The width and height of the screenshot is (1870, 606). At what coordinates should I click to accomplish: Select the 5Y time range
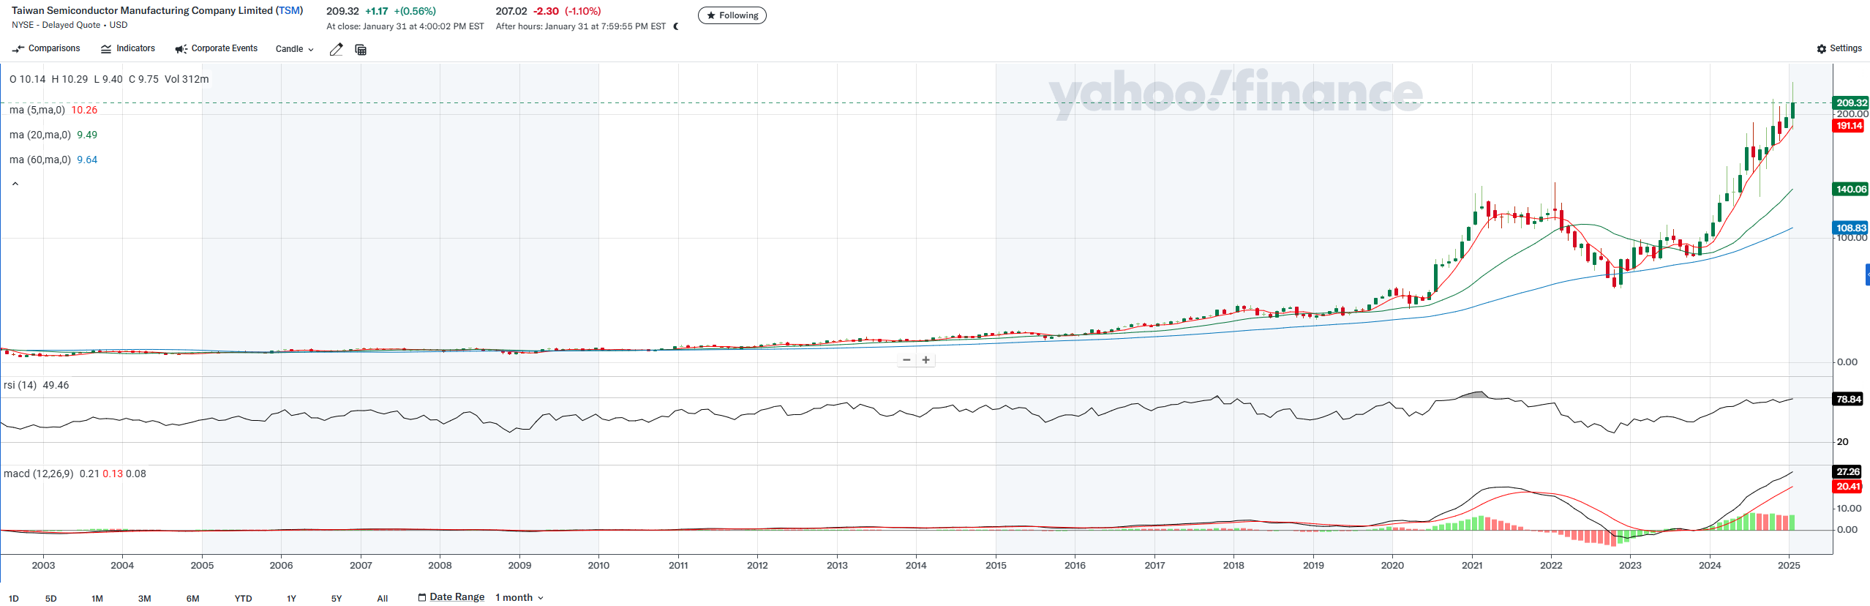(x=337, y=598)
